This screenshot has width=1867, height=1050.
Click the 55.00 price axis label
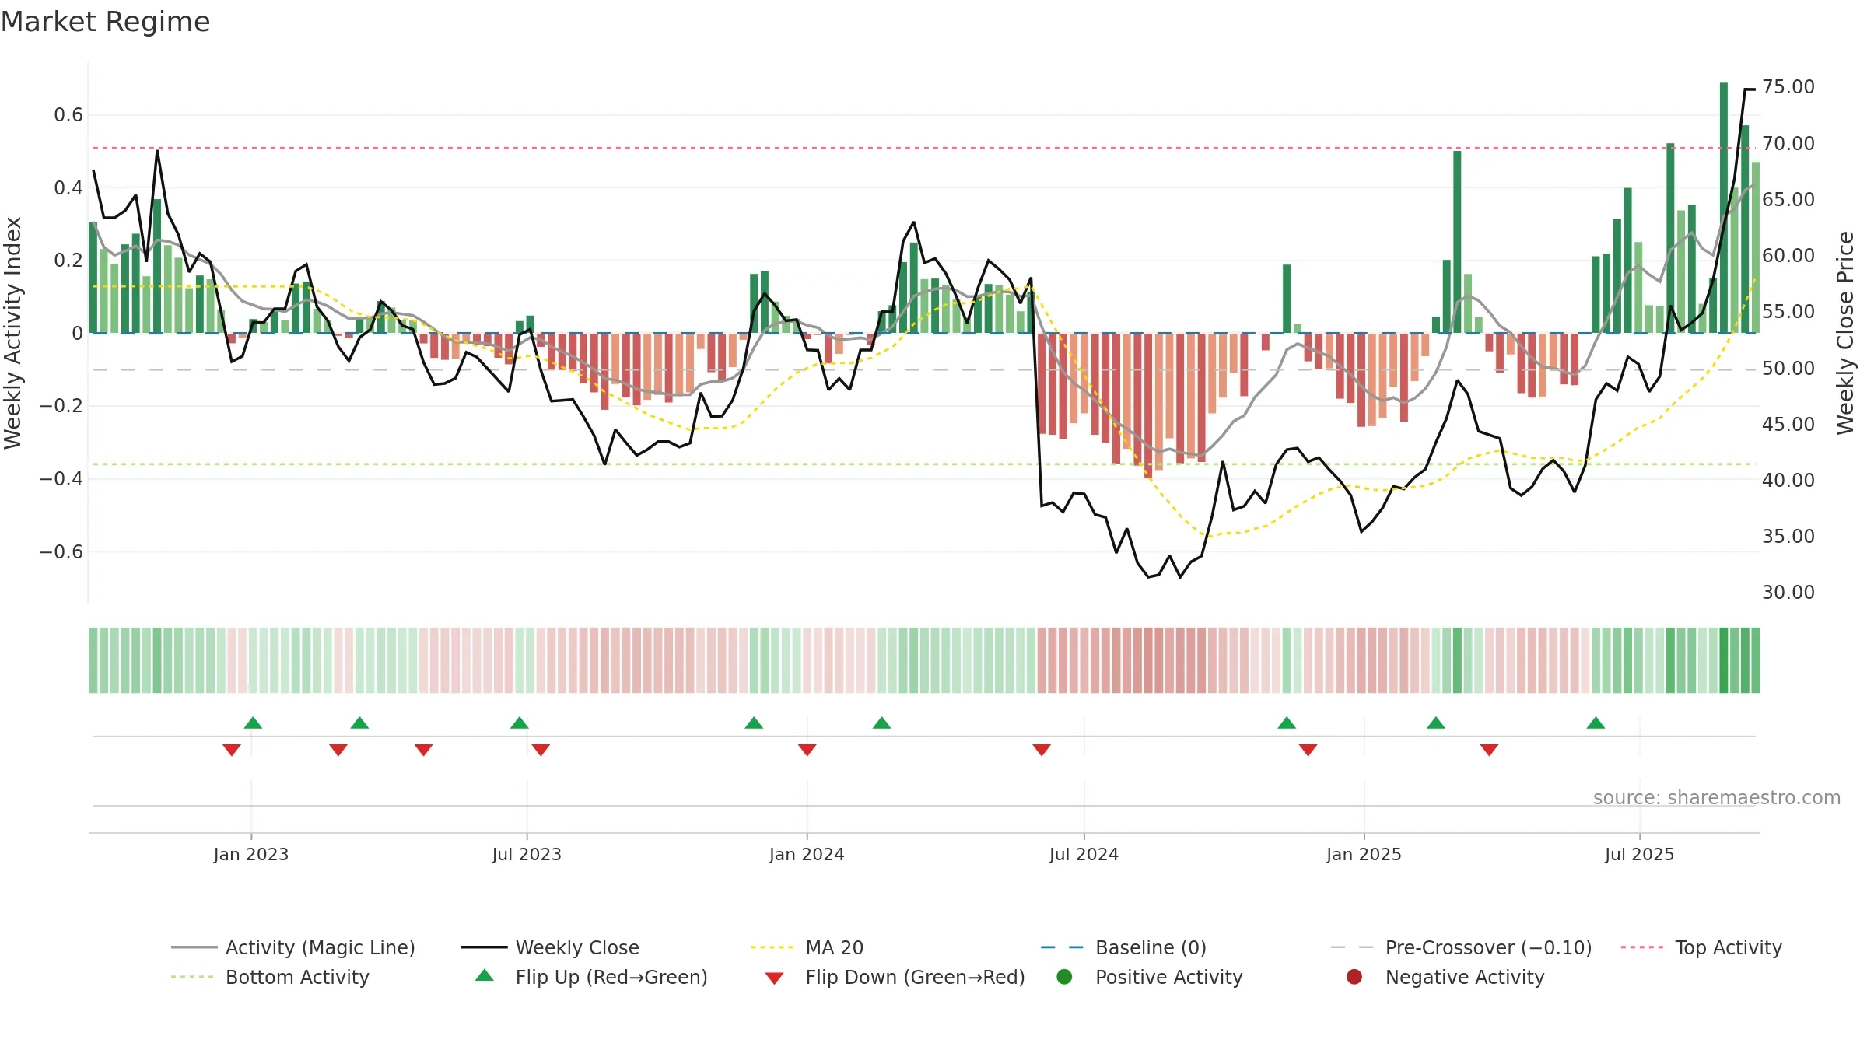click(x=1788, y=312)
